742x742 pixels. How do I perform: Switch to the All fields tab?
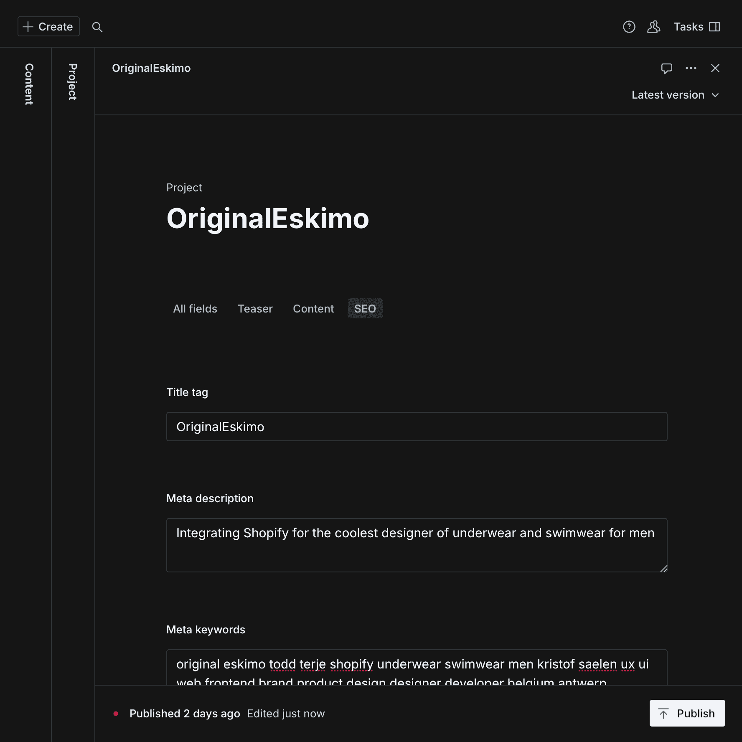point(195,309)
